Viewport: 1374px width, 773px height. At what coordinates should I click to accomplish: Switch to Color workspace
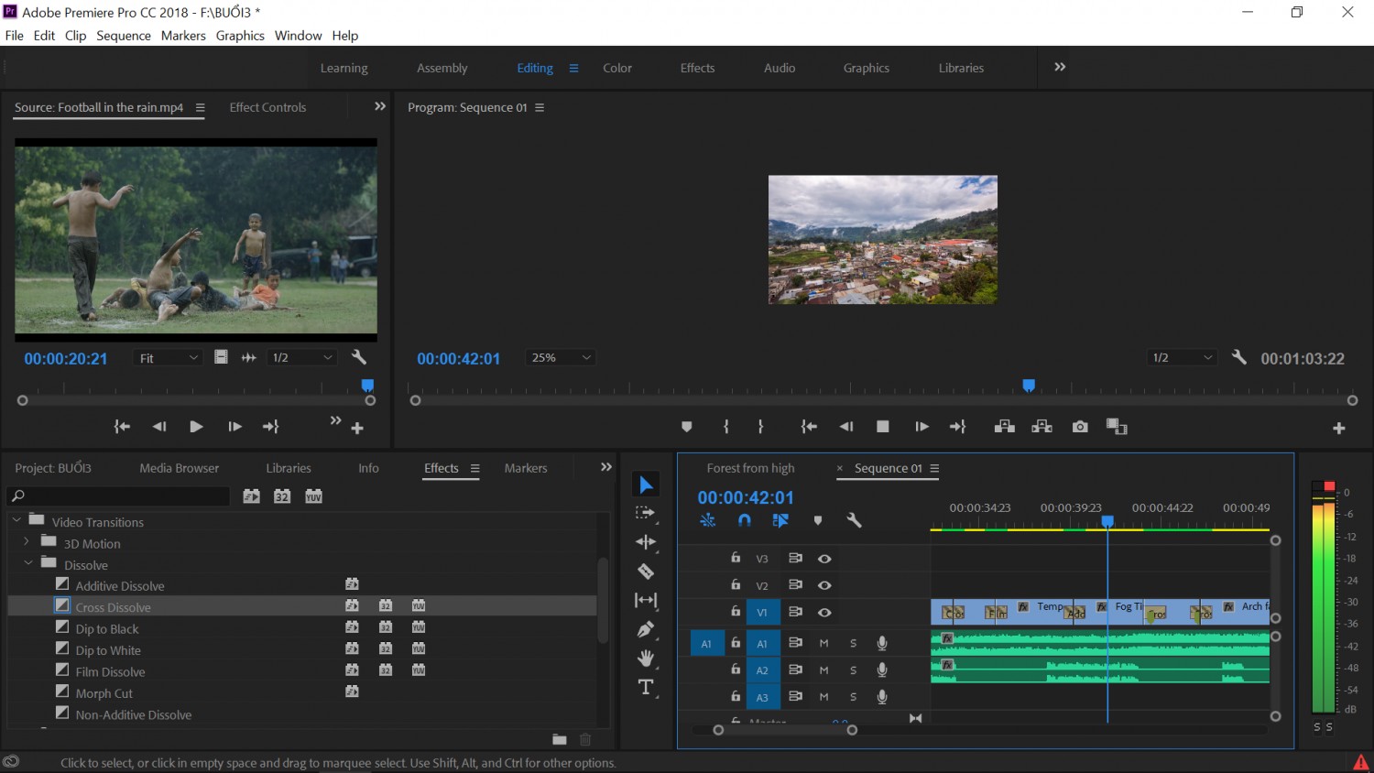pyautogui.click(x=617, y=68)
